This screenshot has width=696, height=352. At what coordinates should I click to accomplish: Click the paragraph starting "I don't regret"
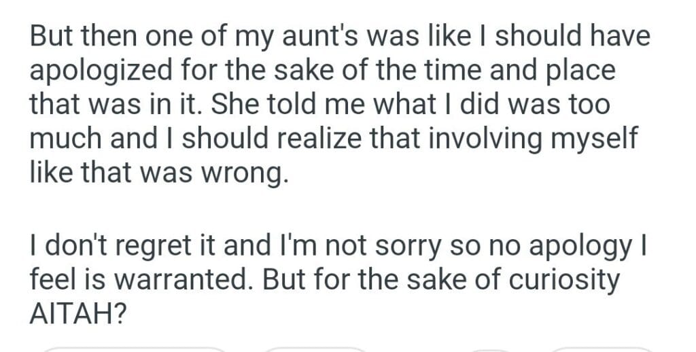pyautogui.click(x=333, y=280)
